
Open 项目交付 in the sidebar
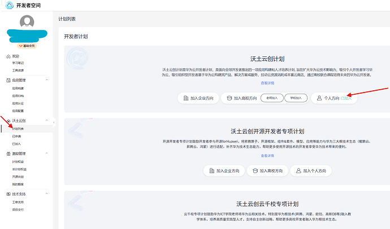[x=18, y=210]
